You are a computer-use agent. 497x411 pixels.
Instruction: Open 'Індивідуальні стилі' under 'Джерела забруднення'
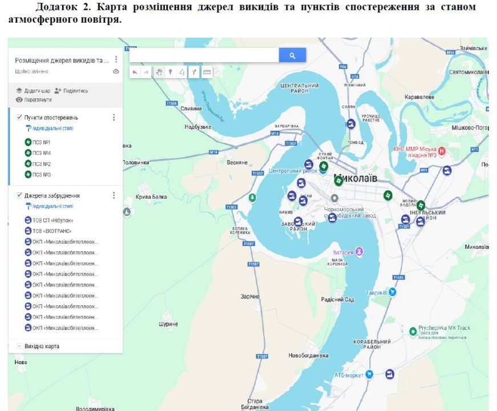pyautogui.click(x=50, y=206)
